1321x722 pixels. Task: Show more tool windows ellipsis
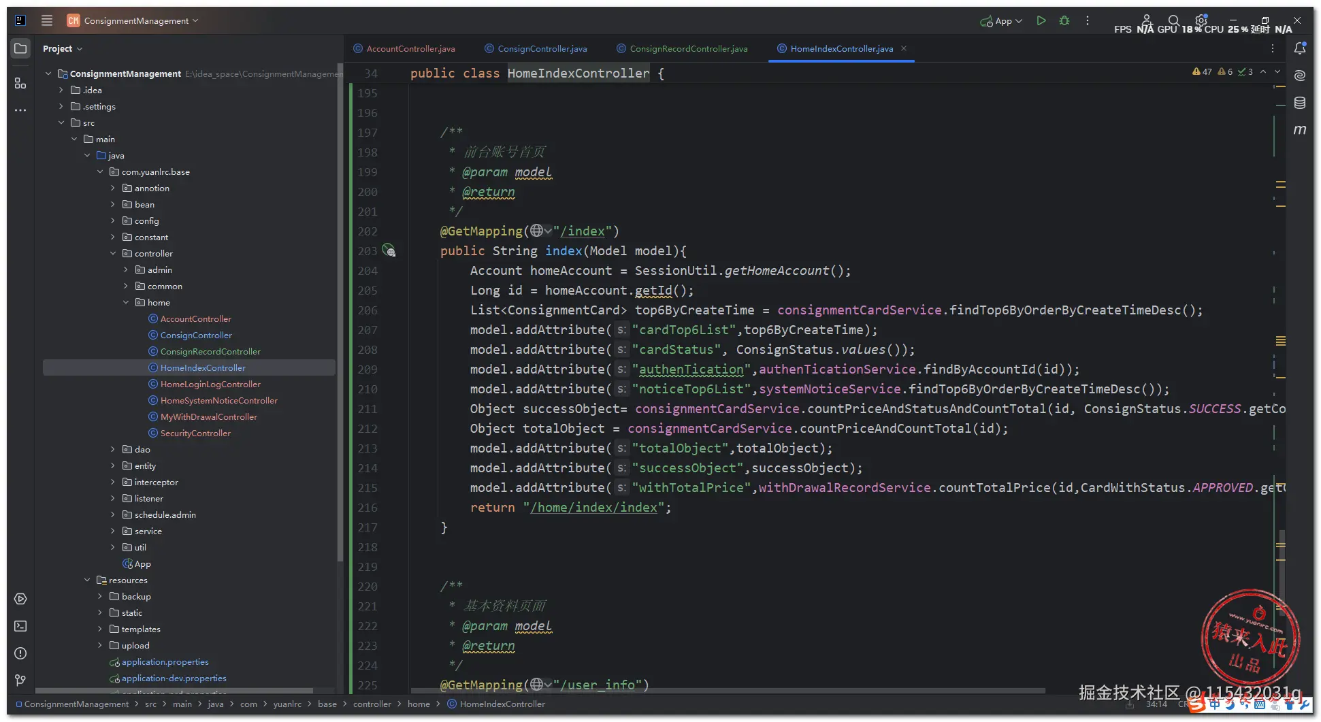20,110
